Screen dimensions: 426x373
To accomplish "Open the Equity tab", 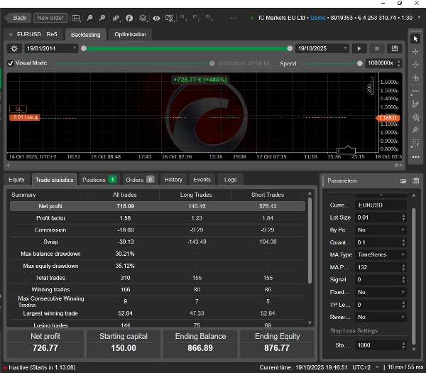I will coord(16,180).
